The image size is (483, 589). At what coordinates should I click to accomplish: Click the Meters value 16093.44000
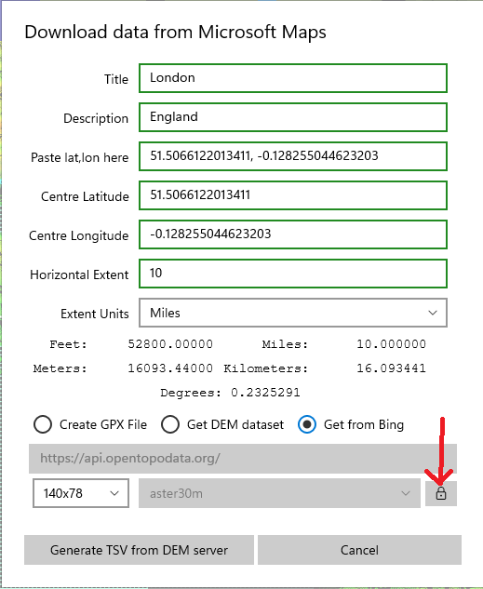click(170, 368)
